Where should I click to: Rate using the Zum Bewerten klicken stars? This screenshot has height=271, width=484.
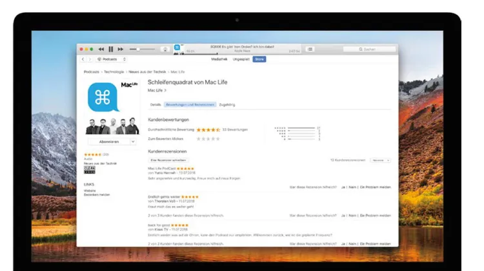208,139
